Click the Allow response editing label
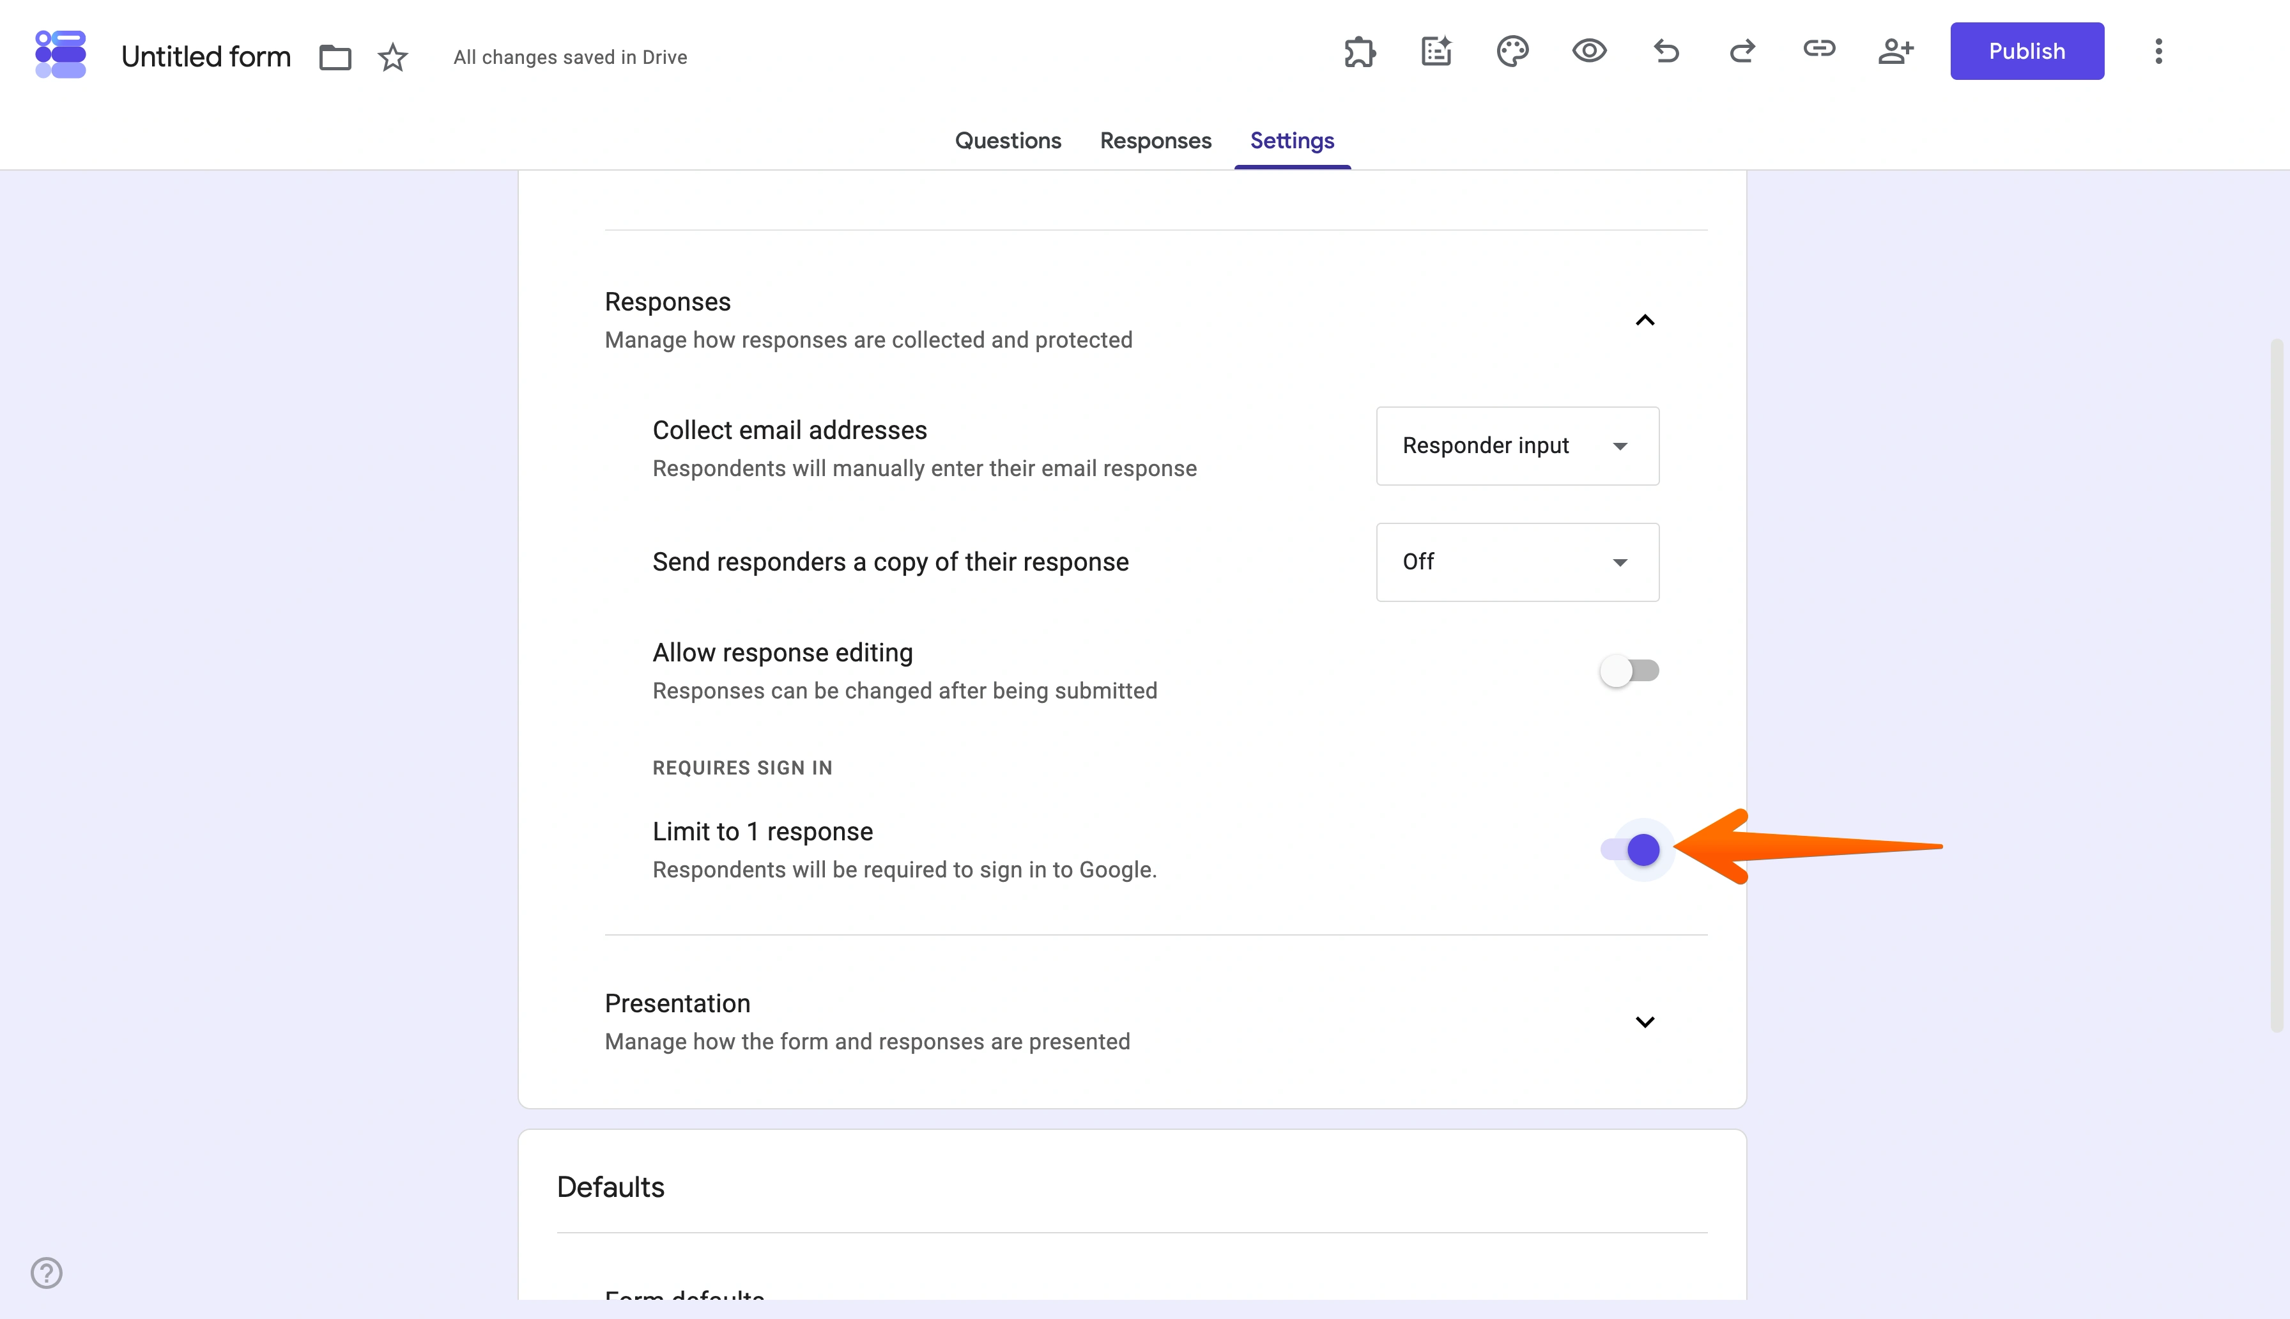The image size is (2290, 1319). point(782,652)
